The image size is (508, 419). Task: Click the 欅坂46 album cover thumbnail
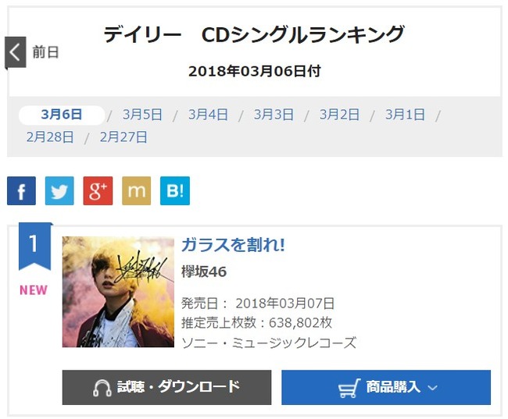[x=118, y=292]
